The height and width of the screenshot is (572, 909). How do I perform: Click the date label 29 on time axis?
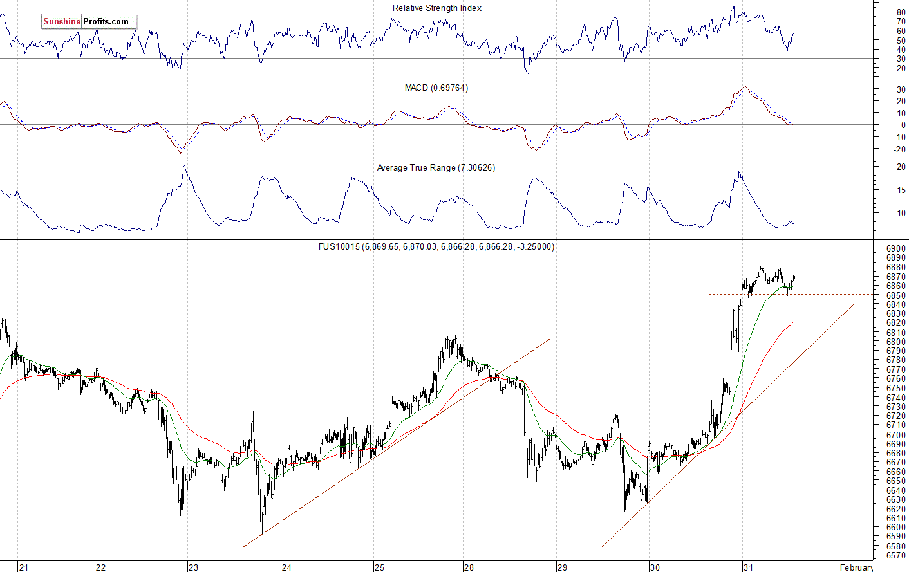point(562,567)
